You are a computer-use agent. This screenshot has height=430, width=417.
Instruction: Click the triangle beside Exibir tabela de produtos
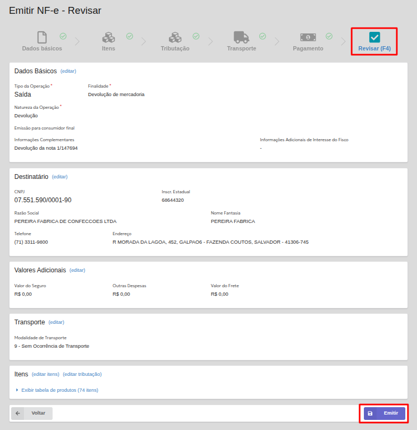pyautogui.click(x=17, y=390)
